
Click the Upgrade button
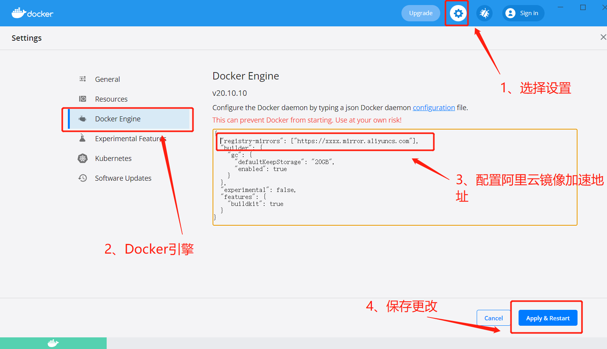point(421,13)
